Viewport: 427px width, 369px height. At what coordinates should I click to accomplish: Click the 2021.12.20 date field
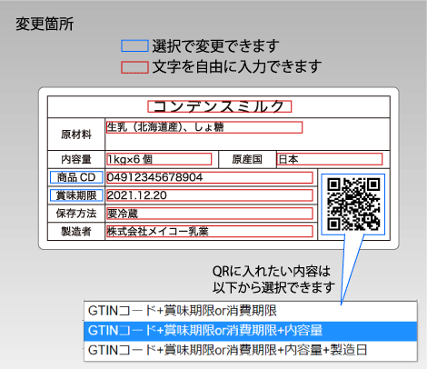[210, 195]
